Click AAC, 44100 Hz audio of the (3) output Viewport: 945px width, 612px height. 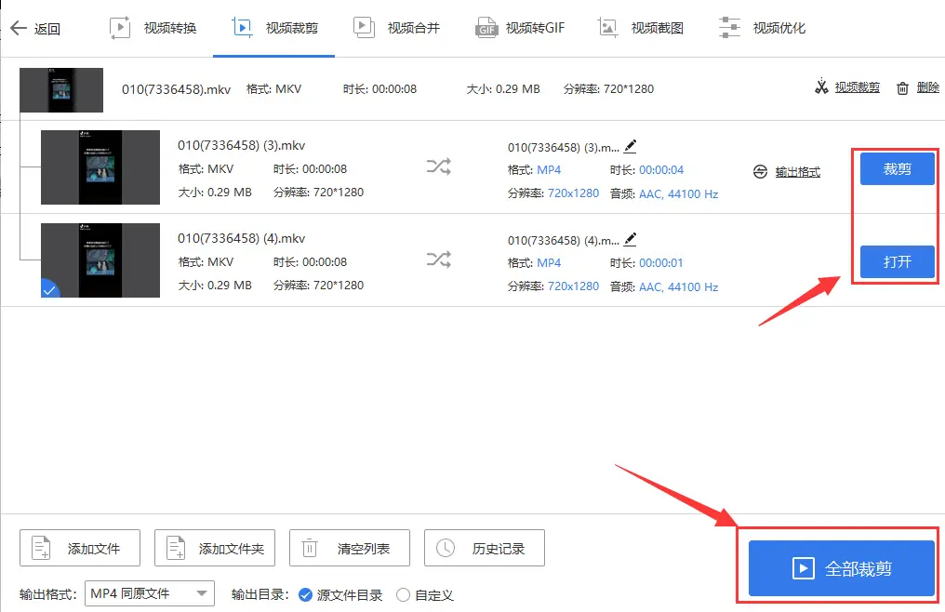(x=678, y=193)
